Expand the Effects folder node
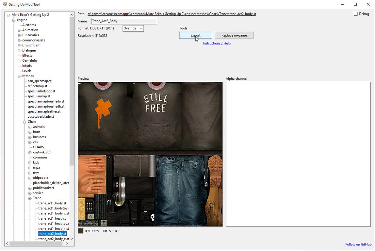This screenshot has height=251, width=375. point(19,56)
